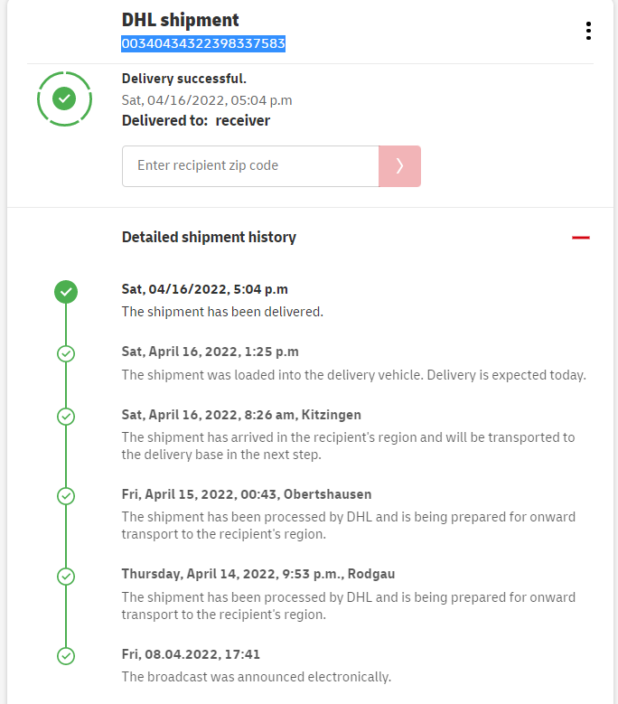
Task: Click the broadcast announced electronically text
Action: point(257,677)
